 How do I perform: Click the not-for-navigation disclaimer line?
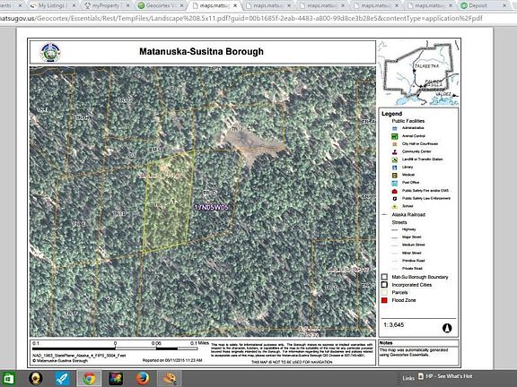click(292, 362)
